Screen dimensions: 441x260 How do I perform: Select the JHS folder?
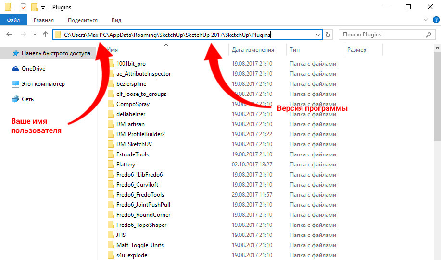[x=121, y=235]
